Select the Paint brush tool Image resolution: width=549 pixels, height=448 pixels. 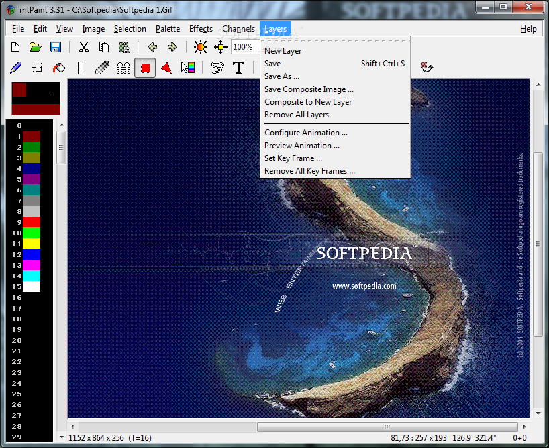pos(16,68)
